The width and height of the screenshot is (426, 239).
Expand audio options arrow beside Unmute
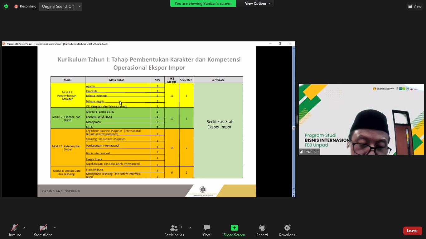click(x=24, y=227)
